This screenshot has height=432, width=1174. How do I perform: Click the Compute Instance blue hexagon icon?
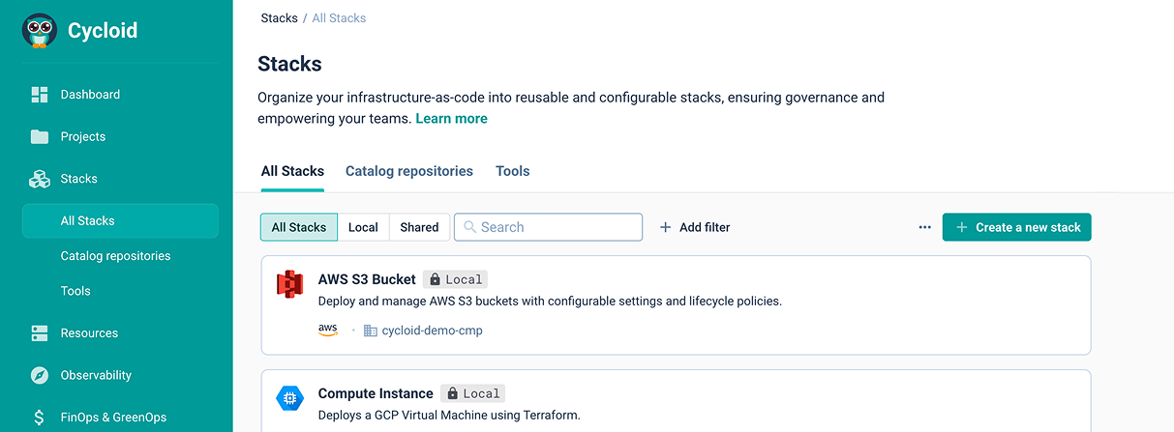point(290,397)
